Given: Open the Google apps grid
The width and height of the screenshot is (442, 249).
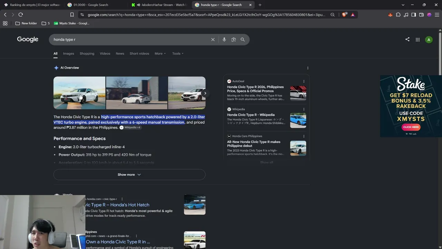Looking at the screenshot, I should click(x=417, y=40).
